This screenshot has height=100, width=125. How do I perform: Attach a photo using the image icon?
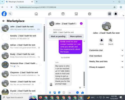pos(54,92)
